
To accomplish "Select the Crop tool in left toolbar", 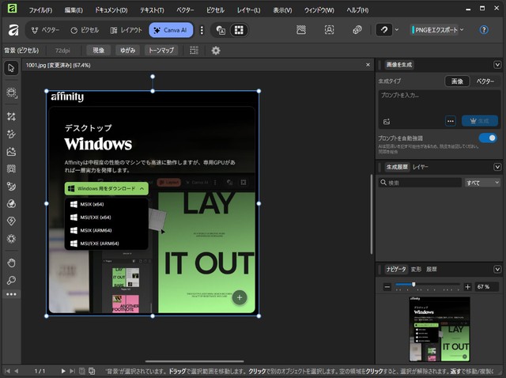I will tap(11, 116).
